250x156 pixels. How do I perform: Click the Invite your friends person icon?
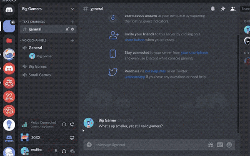113,35
